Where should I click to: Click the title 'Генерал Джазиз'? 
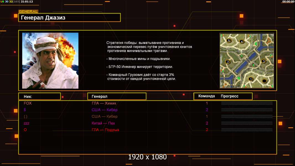(x=43, y=18)
